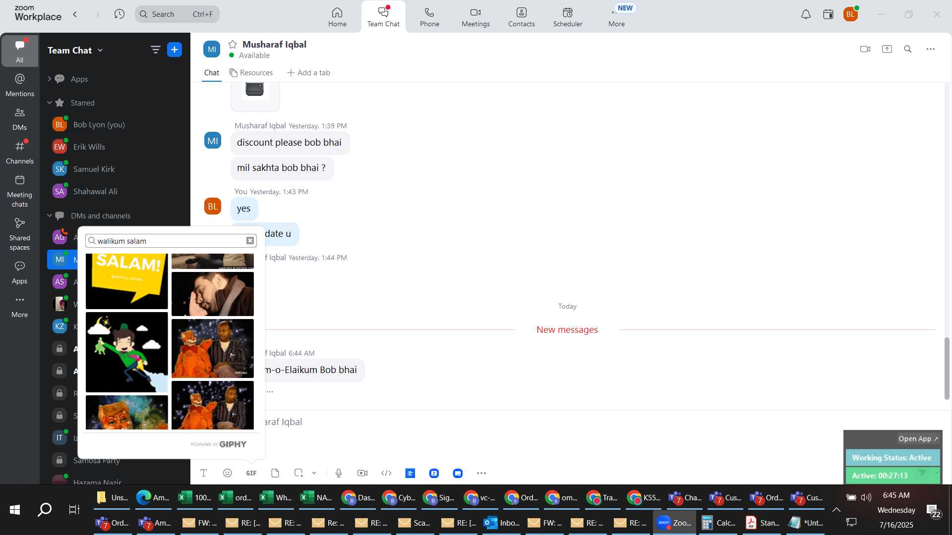The width and height of the screenshot is (952, 535).
Task: Open Task View on taskbar
Action: click(x=74, y=509)
